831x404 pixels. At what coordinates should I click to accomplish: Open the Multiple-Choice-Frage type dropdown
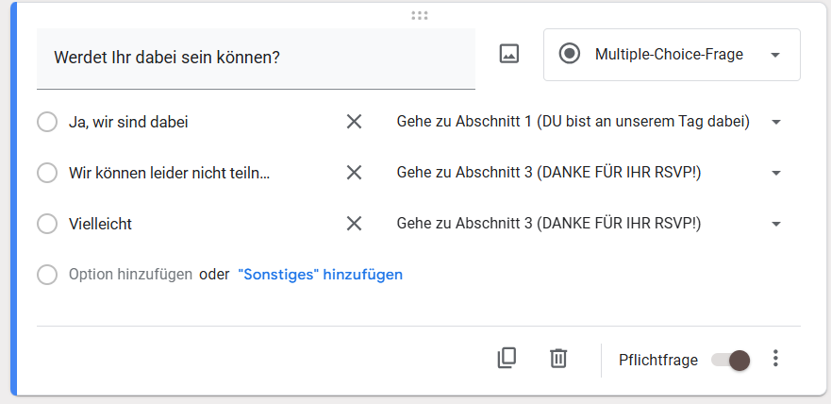(672, 55)
